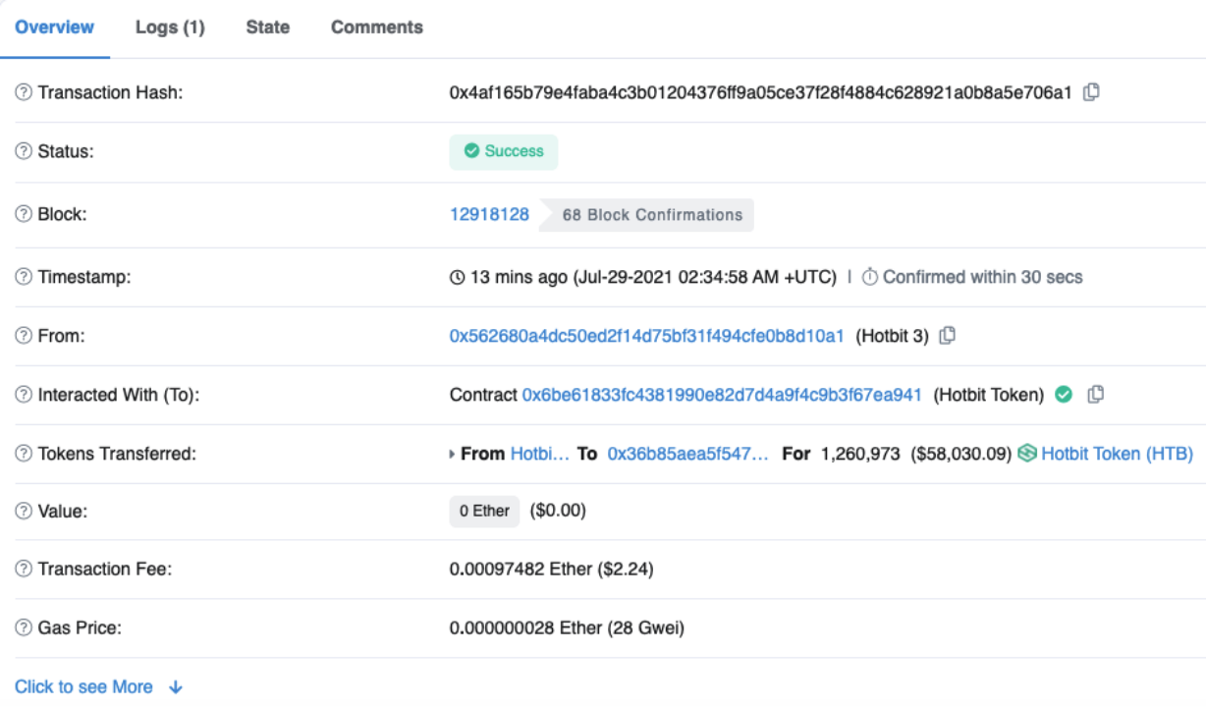Click help icon beside Transaction Hash
The height and width of the screenshot is (707, 1206).
24,92
